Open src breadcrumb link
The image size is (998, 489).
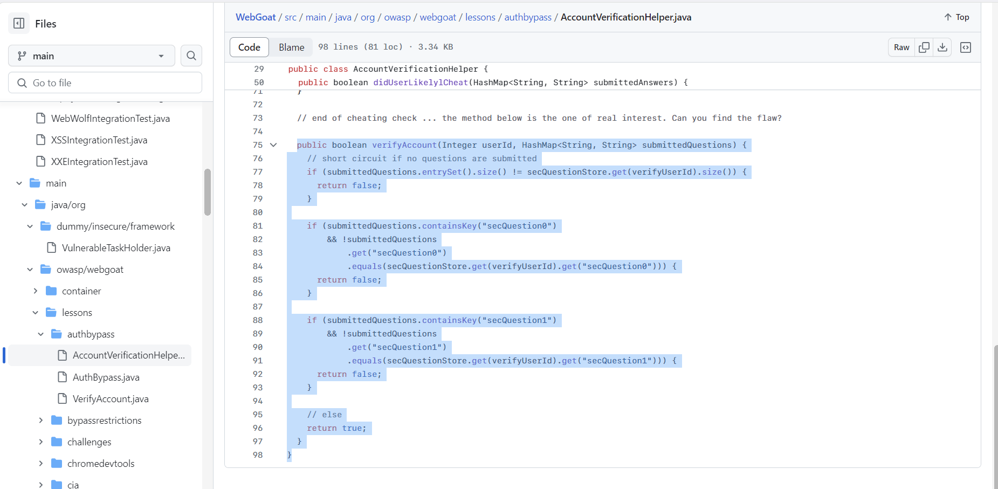coord(291,17)
